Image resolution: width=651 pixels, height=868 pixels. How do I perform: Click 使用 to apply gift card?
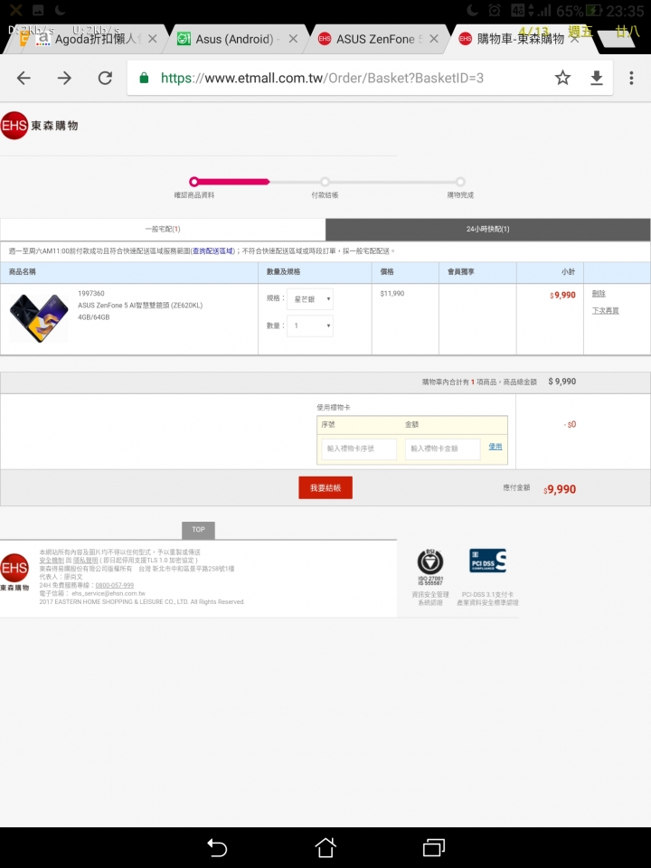[495, 446]
